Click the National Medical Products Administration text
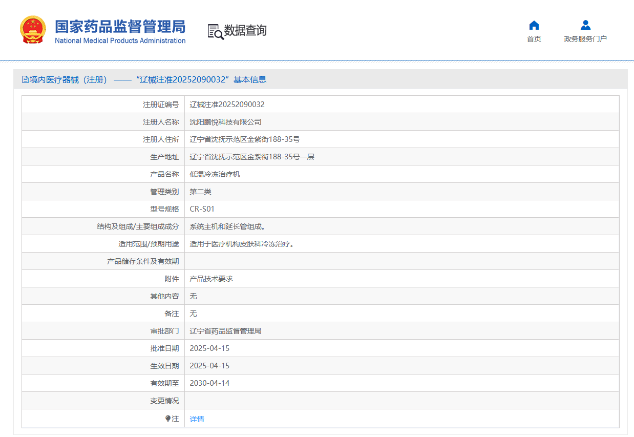 point(120,41)
